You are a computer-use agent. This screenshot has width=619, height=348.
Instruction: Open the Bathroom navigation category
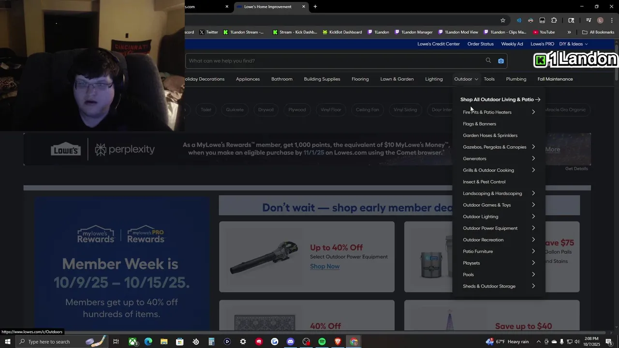pyautogui.click(x=281, y=79)
